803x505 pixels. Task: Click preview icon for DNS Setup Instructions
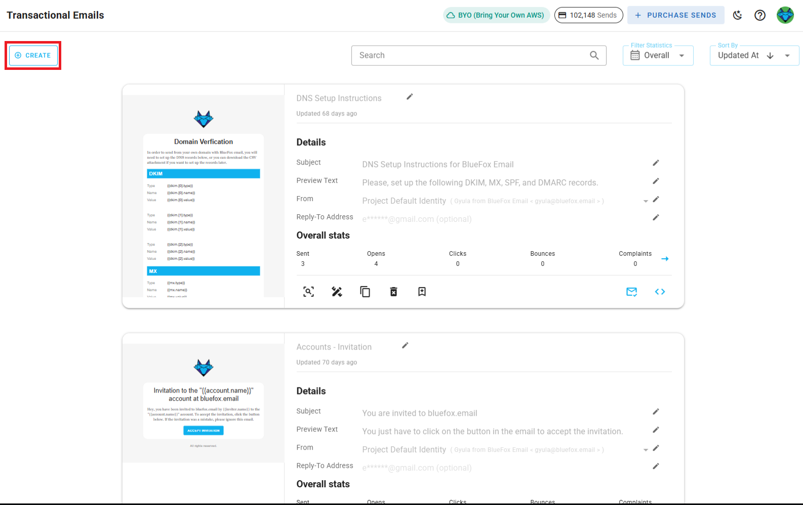pyautogui.click(x=308, y=292)
